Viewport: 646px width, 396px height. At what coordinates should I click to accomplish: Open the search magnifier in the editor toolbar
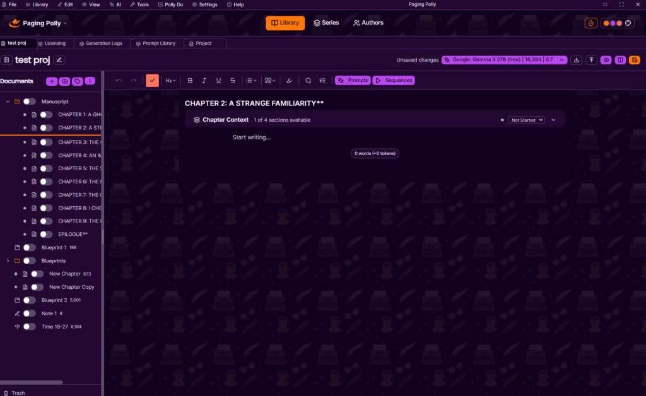307,80
